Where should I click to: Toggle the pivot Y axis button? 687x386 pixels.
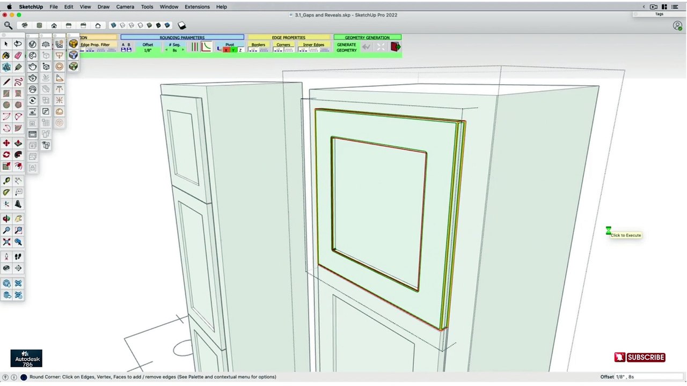pos(233,50)
